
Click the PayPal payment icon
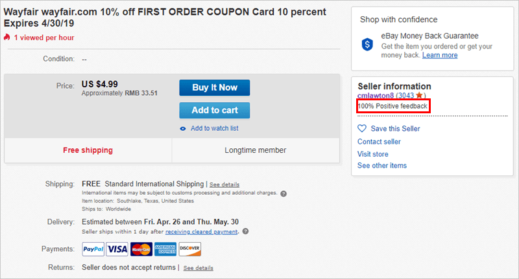pos(93,249)
